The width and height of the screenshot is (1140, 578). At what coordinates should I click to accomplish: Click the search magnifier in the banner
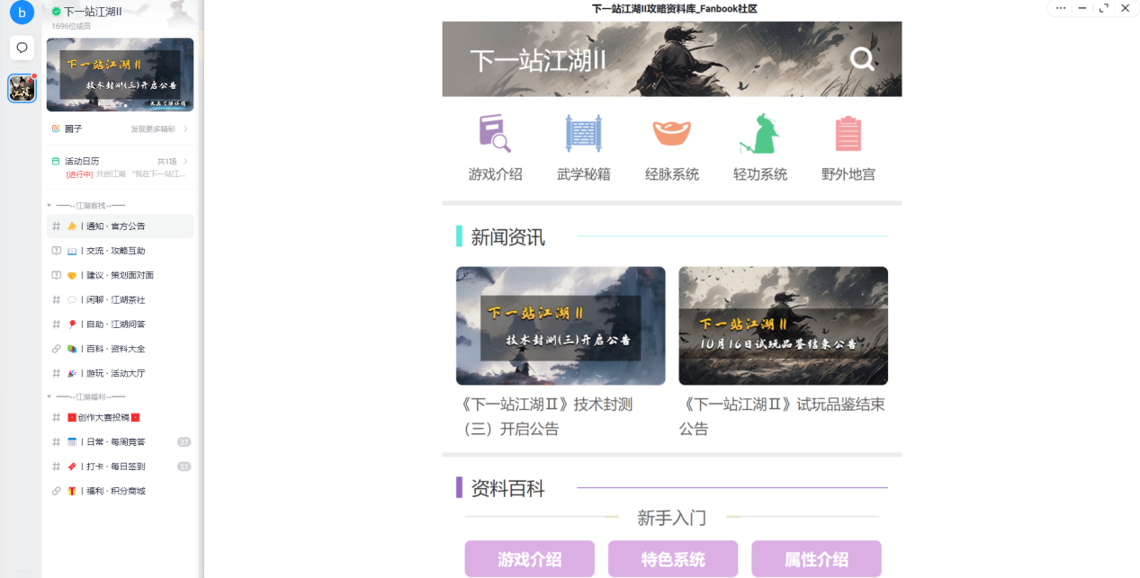[862, 59]
